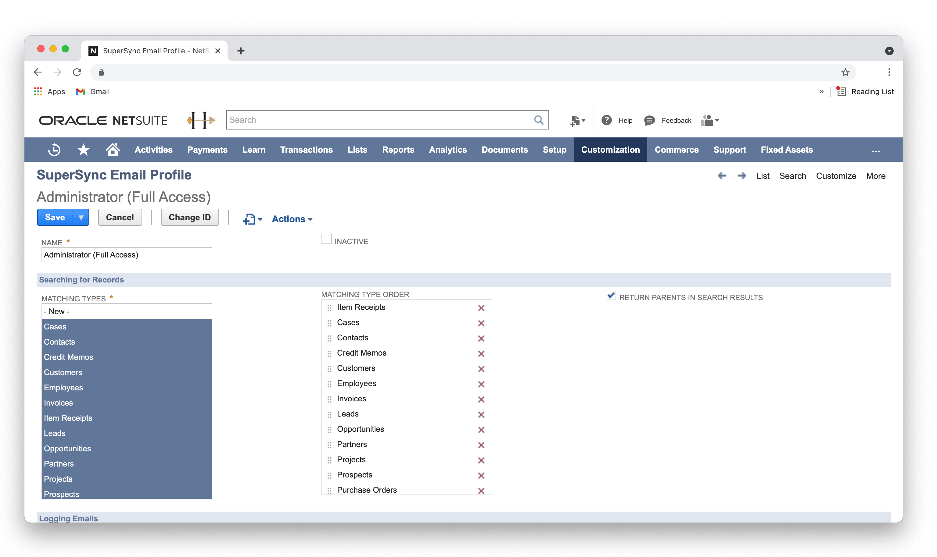Toggle the Inactive checkbox
Screen dimensions: 937x557
pos(326,239)
